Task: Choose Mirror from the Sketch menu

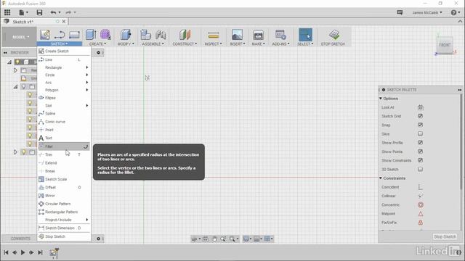Action: pos(64,196)
